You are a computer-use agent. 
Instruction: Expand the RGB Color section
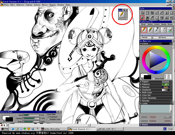[141, 93]
